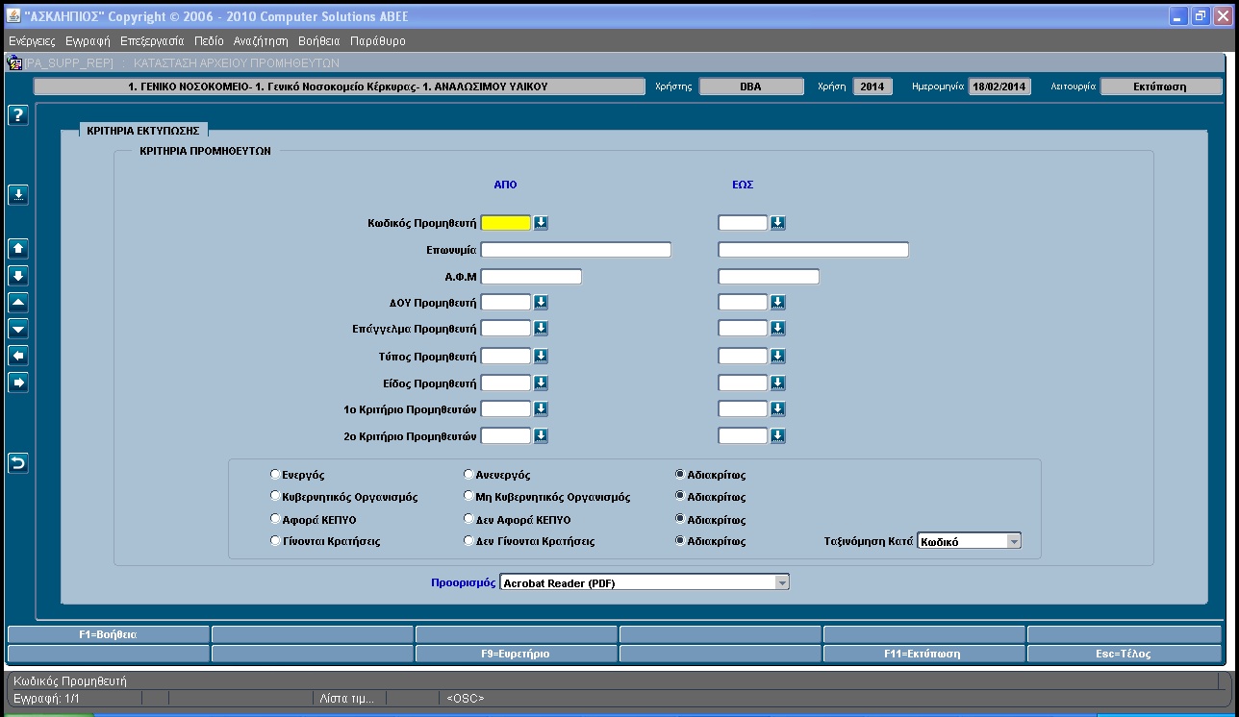This screenshot has width=1239, height=717.
Task: Select the Δεν Γίνονται Κρατήσεις radio button
Action: click(x=468, y=541)
